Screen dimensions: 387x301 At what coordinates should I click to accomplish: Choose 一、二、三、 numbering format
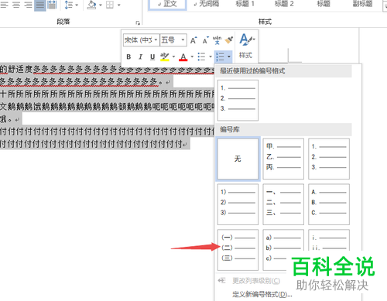[283, 204]
